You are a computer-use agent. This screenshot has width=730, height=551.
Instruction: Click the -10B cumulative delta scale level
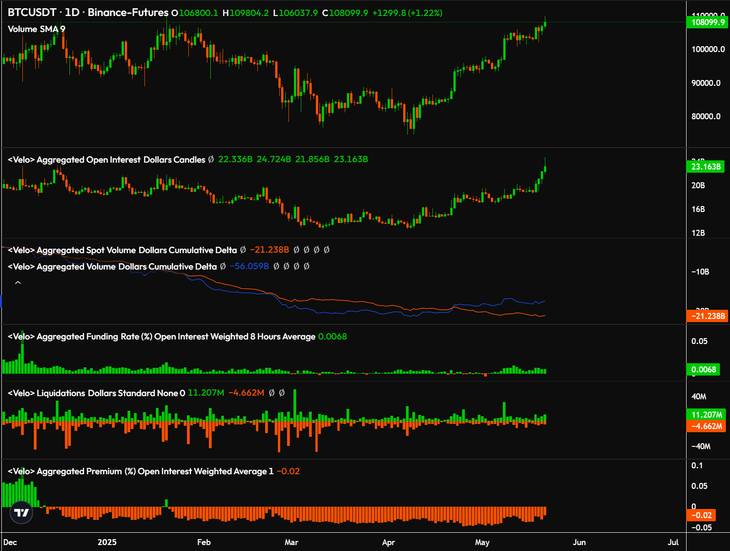coord(700,272)
